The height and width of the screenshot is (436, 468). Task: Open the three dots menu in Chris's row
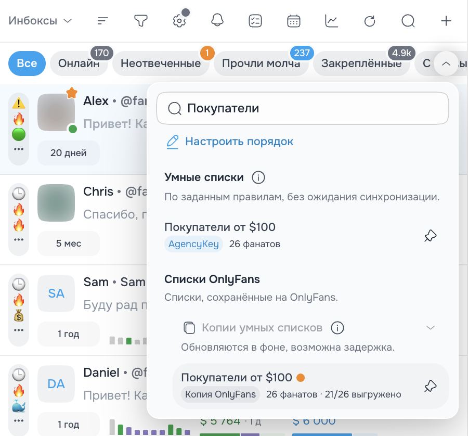pyautogui.click(x=19, y=239)
